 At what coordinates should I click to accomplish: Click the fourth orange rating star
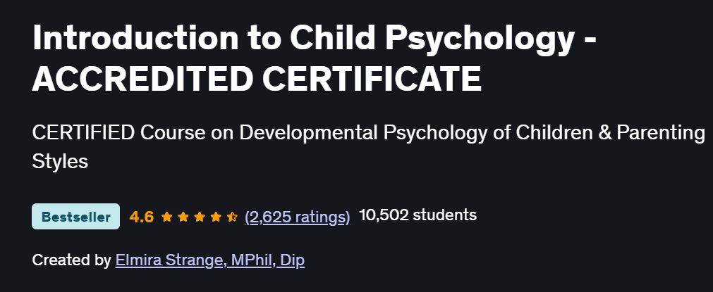[x=216, y=217]
